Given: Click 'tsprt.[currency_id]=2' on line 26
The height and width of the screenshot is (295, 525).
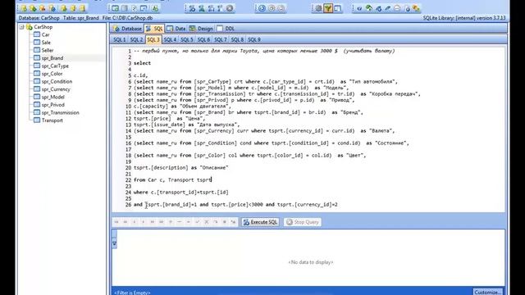Looking at the screenshot, I should (308, 205).
